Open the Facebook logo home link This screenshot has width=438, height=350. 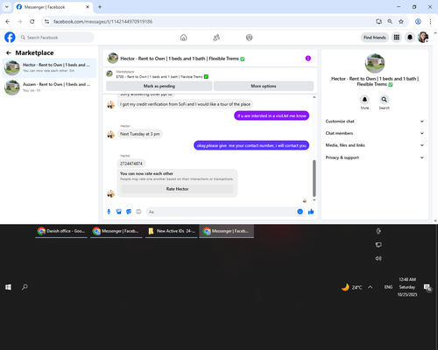[10, 38]
